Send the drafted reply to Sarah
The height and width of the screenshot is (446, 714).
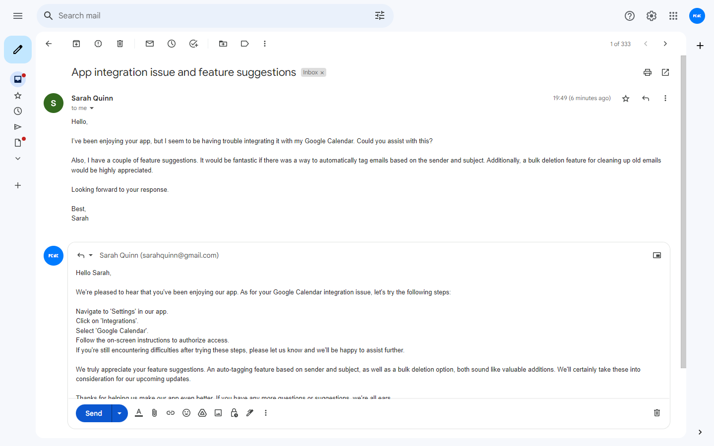click(x=93, y=413)
